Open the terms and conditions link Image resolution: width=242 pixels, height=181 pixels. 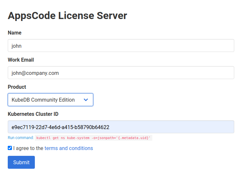click(x=68, y=148)
